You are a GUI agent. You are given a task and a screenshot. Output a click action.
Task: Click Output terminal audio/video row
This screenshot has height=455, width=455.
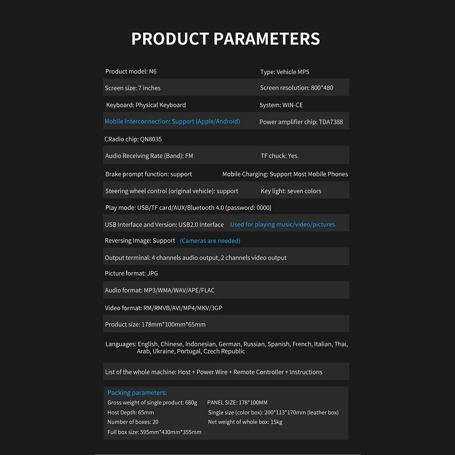(226, 256)
